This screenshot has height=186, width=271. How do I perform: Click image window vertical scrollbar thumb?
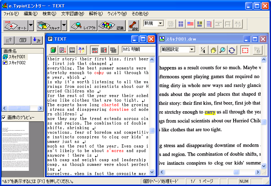pos(264,122)
